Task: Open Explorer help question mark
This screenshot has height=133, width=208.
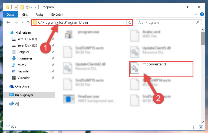Action: point(202,14)
